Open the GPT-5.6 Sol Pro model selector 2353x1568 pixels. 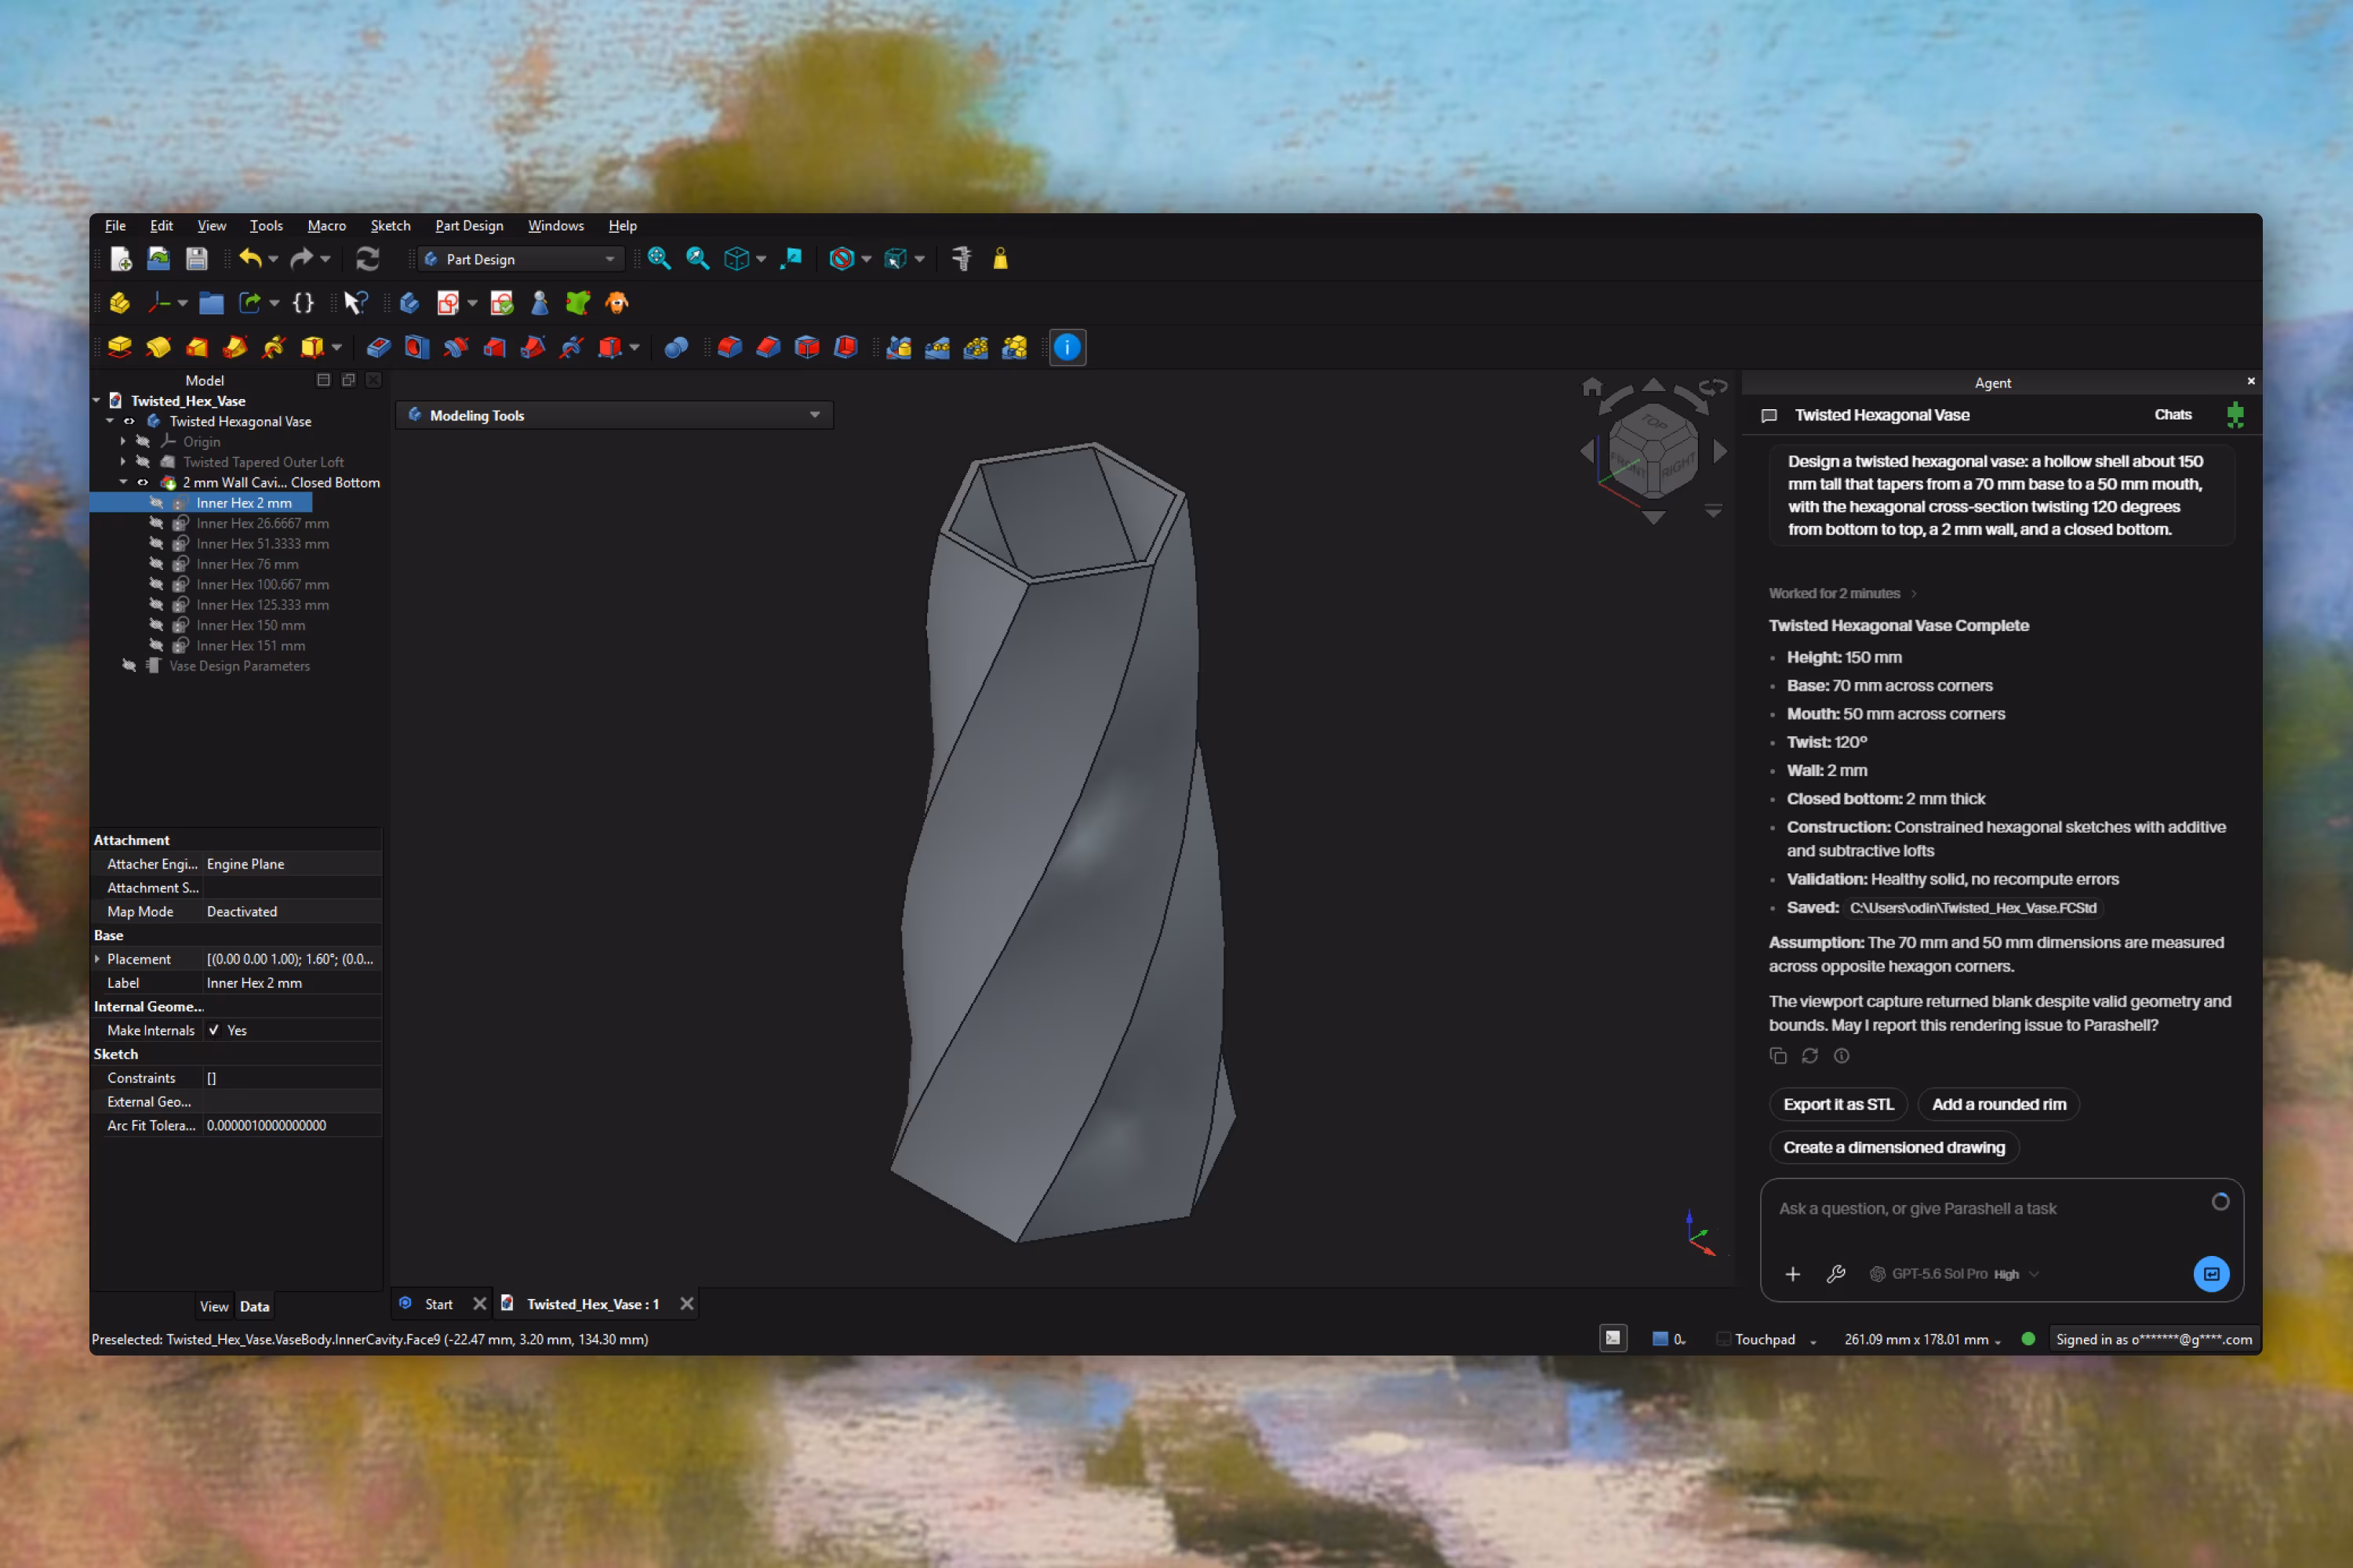click(1954, 1274)
